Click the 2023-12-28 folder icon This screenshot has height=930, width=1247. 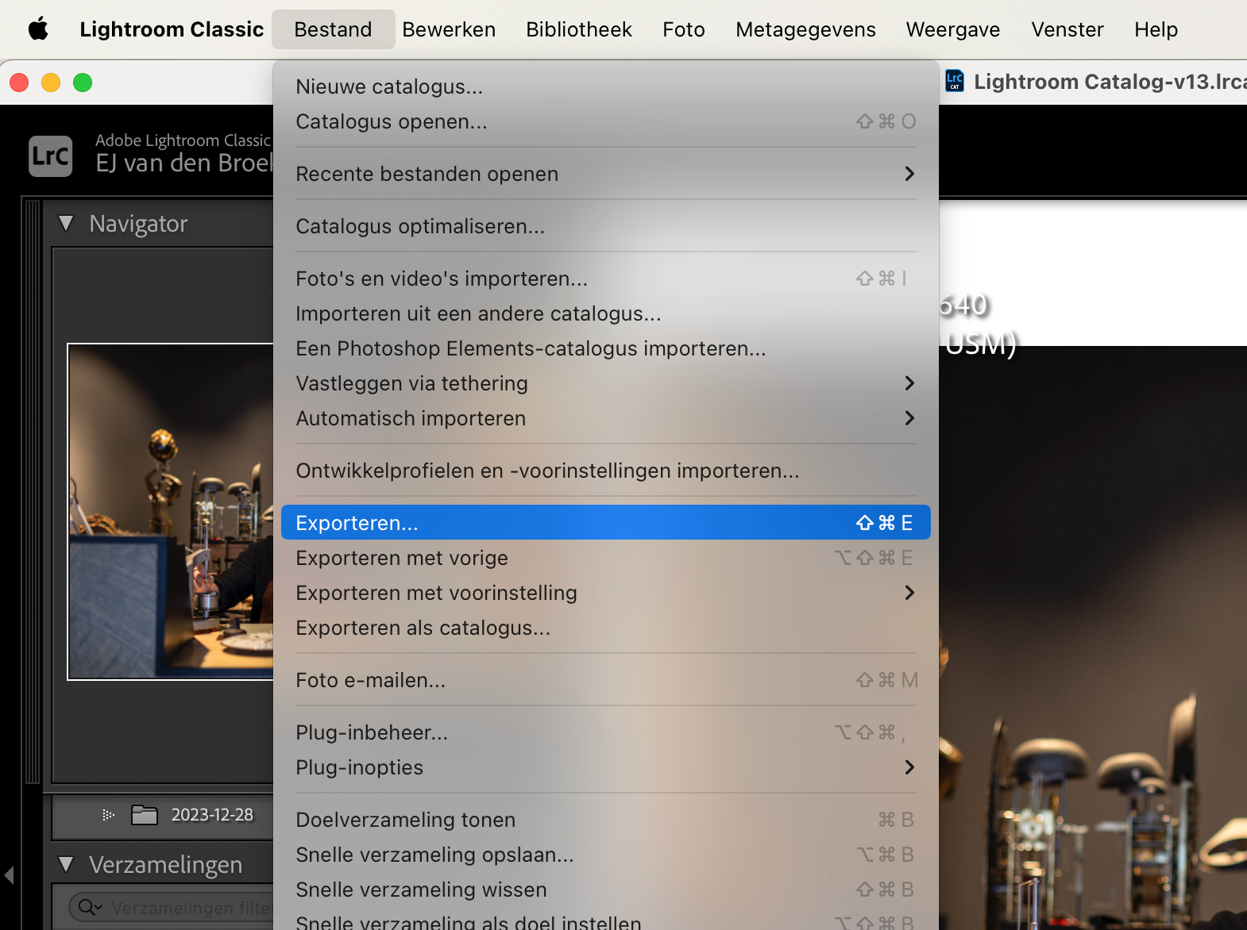coord(144,815)
